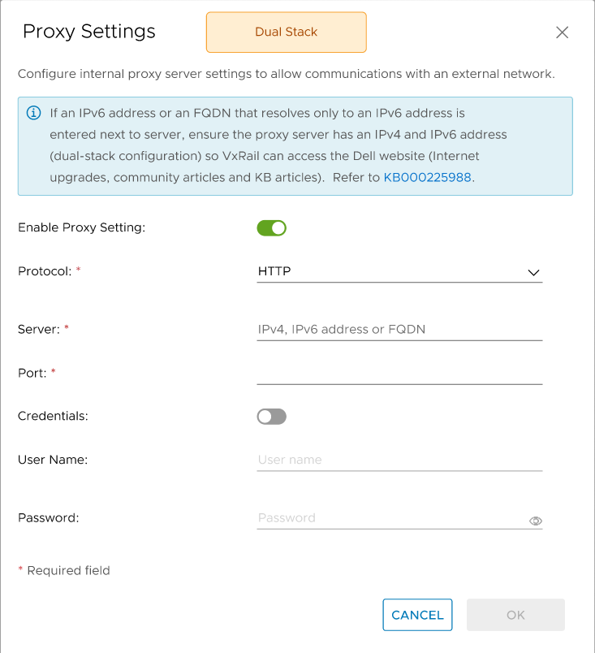The image size is (595, 653).
Task: Click the Proxy Settings dialog title
Action: [88, 32]
